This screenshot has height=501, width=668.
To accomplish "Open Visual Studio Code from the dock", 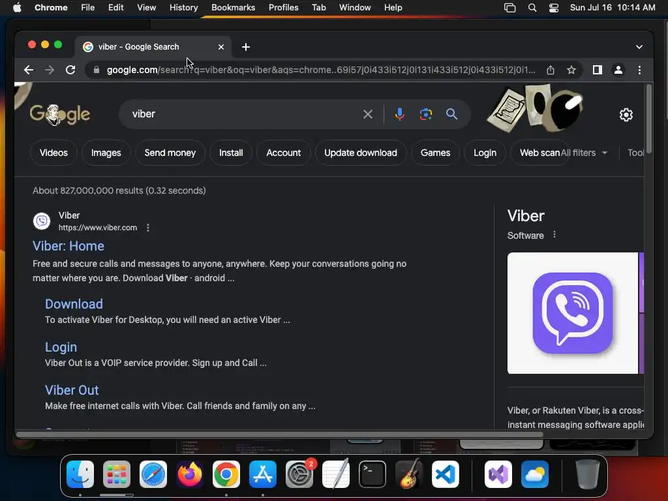I will click(445, 474).
